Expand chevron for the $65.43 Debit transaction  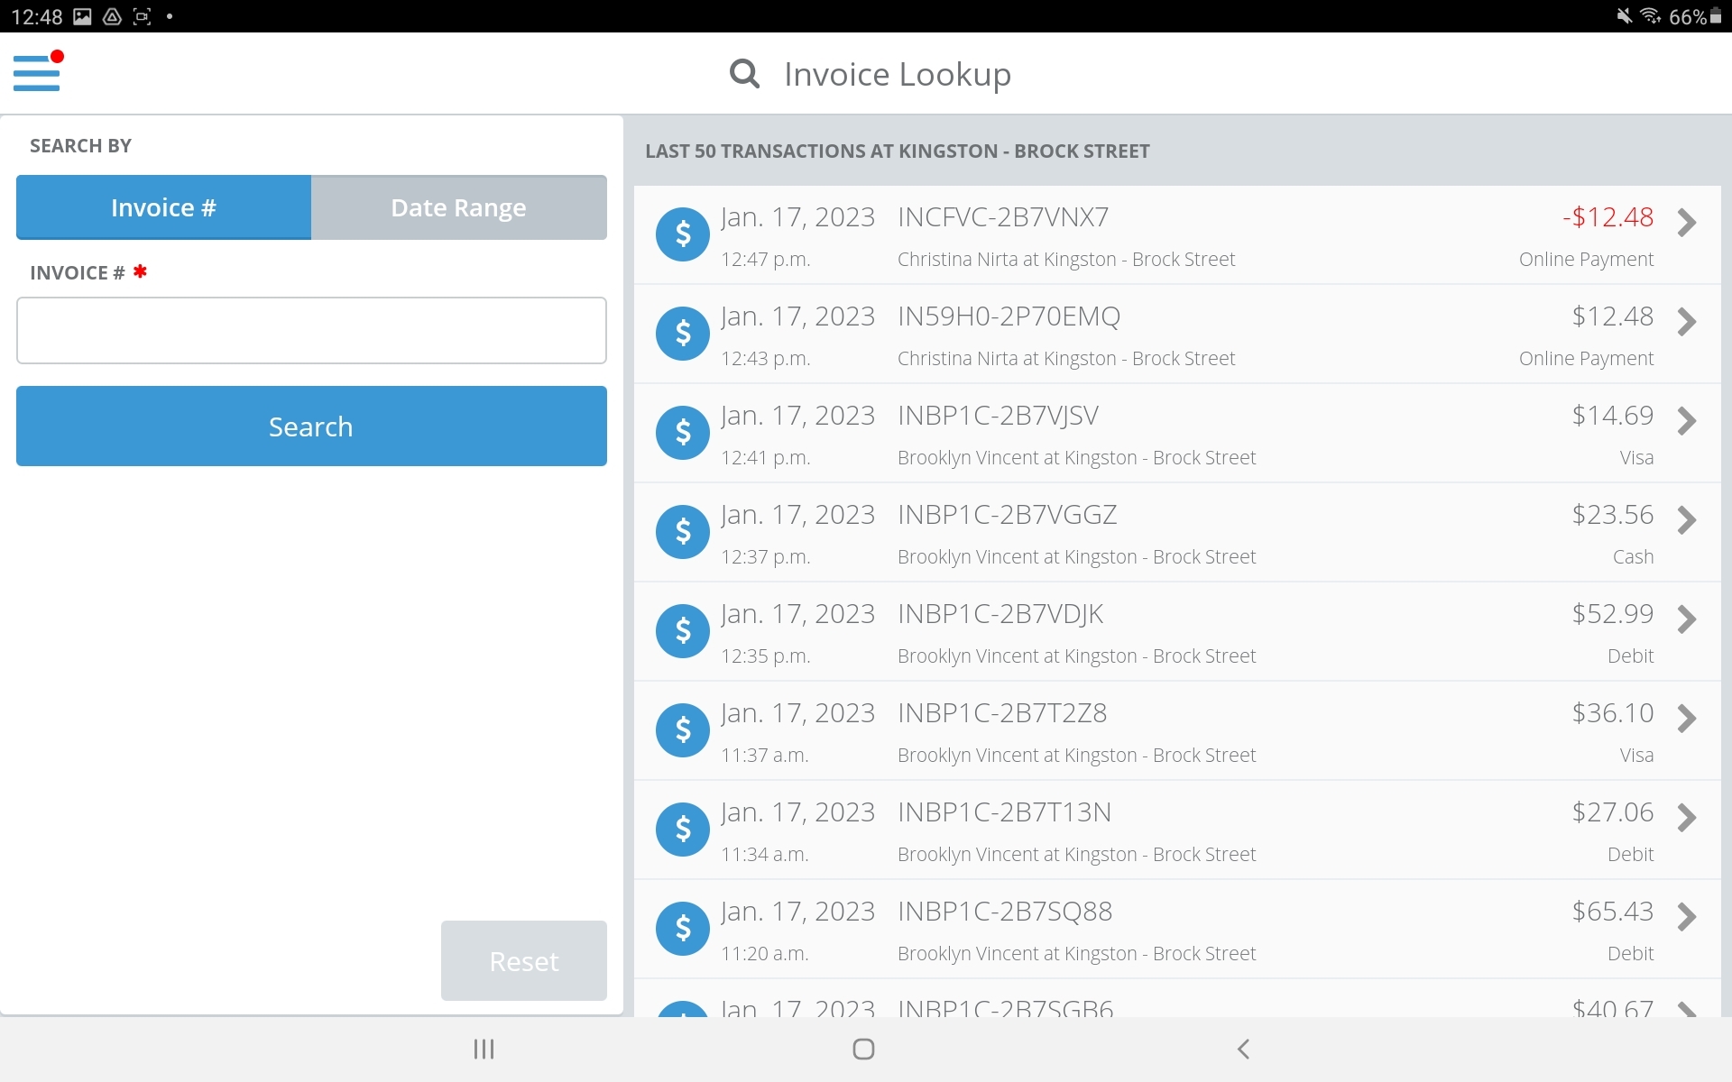click(x=1686, y=917)
